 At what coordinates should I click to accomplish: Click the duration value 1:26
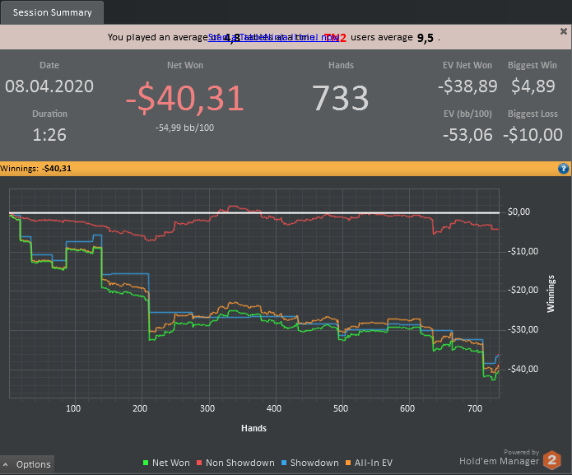coord(49,135)
